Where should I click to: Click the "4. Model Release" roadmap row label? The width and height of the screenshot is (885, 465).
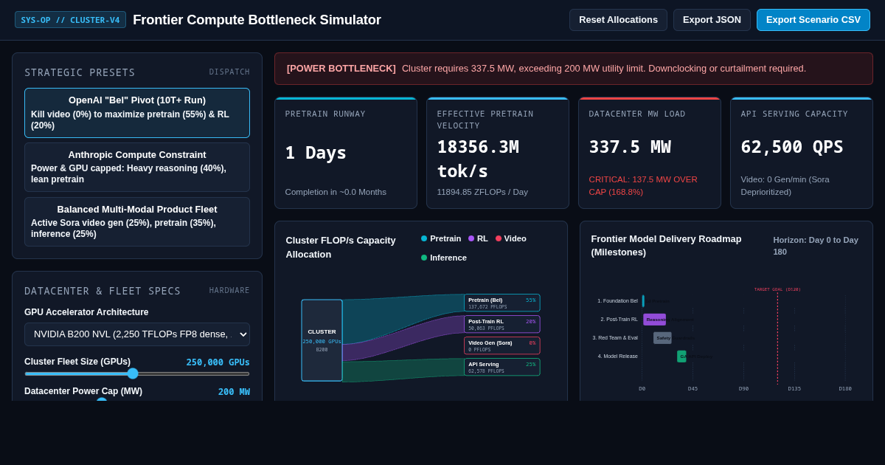(618, 356)
